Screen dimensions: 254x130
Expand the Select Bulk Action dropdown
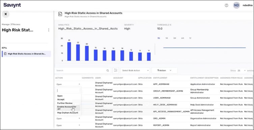coord(135,71)
